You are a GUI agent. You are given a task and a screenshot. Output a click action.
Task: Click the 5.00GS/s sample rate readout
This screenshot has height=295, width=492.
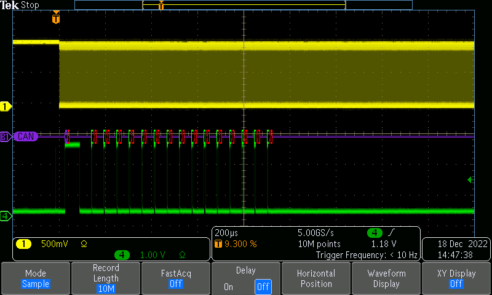pyautogui.click(x=315, y=233)
